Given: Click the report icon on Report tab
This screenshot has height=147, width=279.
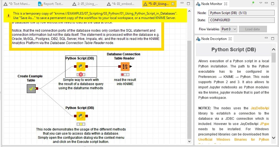Looking at the screenshot, I should point(40,4).
